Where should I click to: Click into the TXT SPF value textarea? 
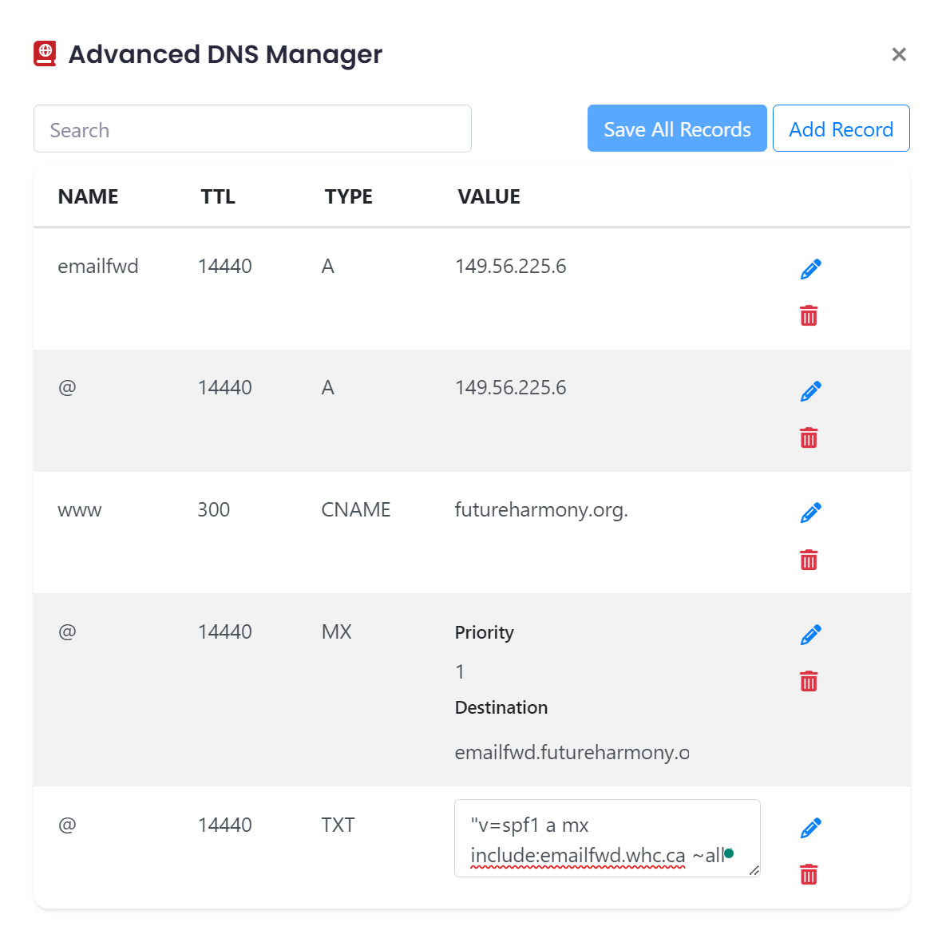pyautogui.click(x=607, y=838)
